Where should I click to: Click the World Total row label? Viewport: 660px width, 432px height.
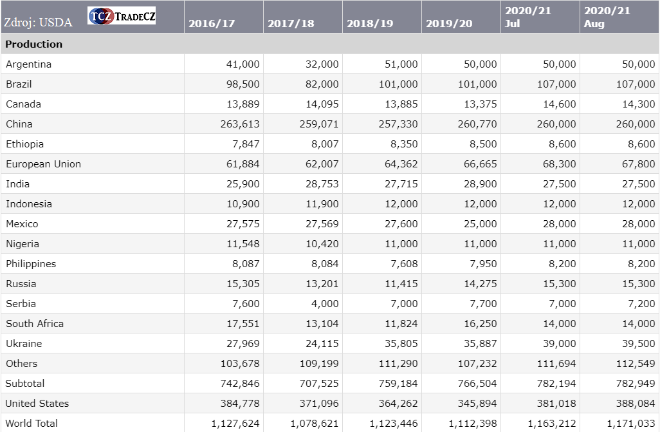pos(32,424)
